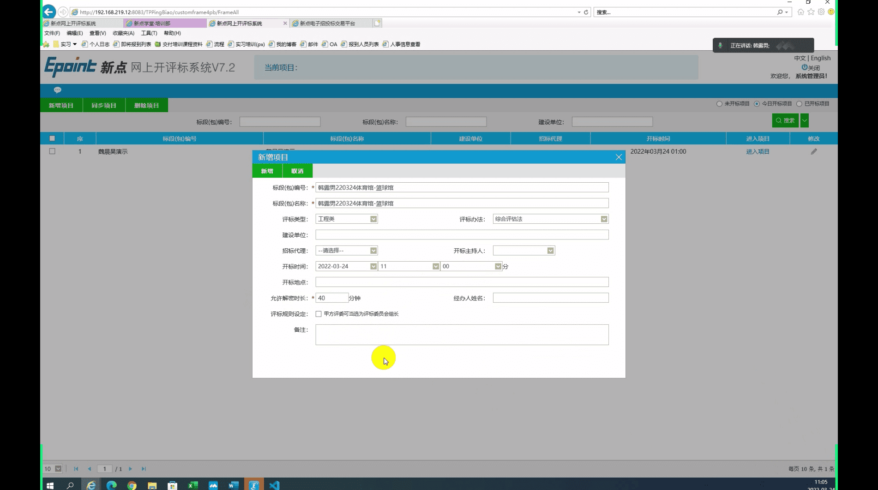Click the green 新增 button in dialog

pos(267,171)
